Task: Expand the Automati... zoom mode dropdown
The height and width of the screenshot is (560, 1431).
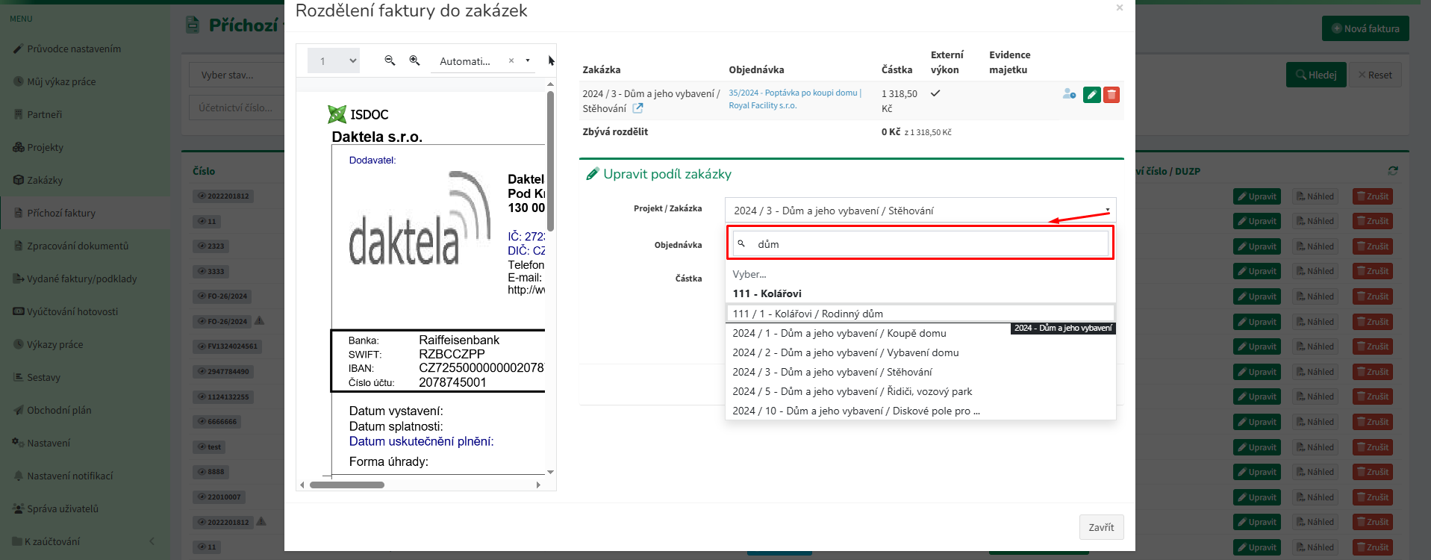Action: click(528, 61)
